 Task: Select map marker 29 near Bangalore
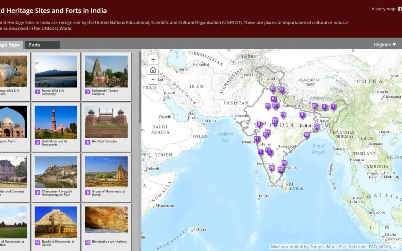[x=271, y=168]
